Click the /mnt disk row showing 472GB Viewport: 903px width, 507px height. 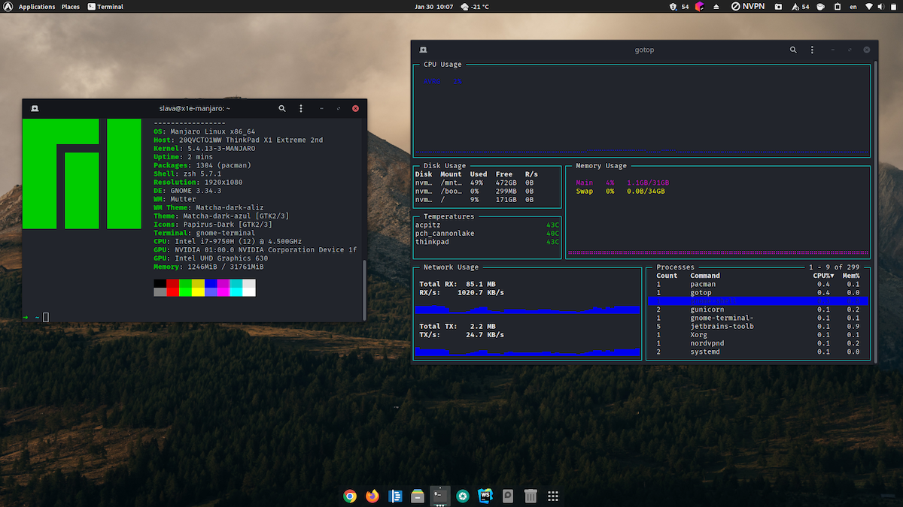[x=488, y=183]
